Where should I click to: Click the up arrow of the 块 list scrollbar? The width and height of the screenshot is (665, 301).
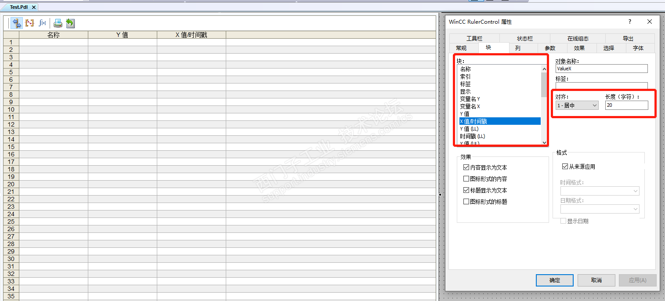544,69
